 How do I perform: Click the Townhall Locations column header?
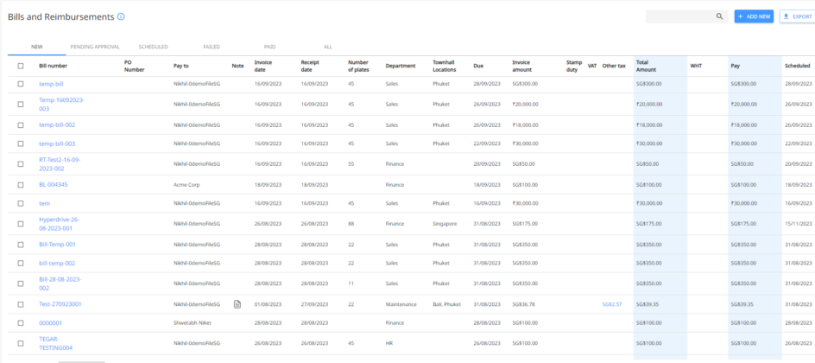point(445,66)
